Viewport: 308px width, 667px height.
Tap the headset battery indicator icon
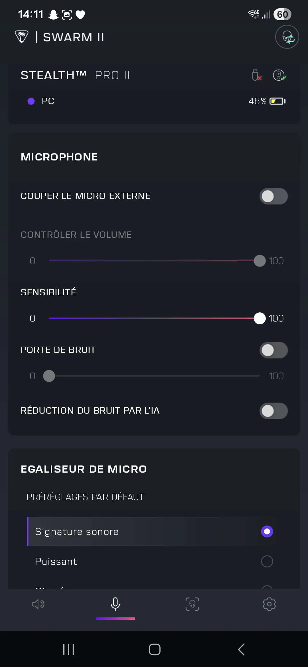pos(278,101)
